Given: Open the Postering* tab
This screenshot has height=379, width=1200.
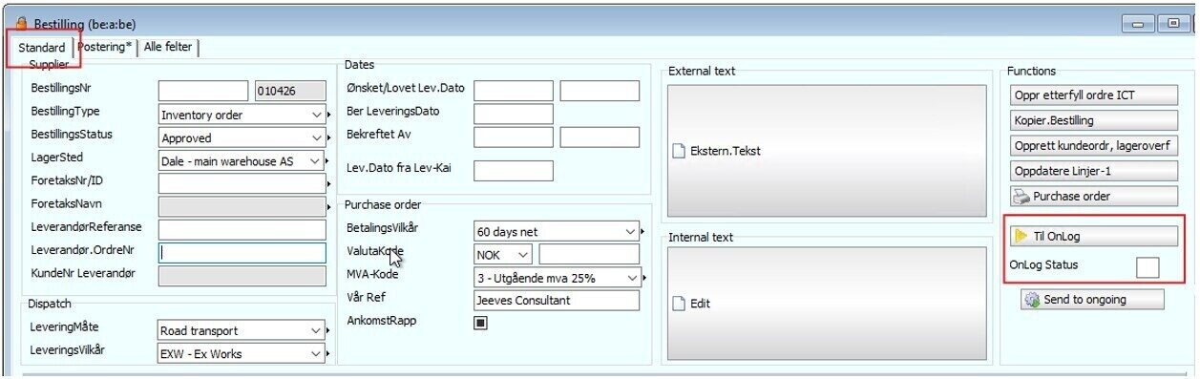Looking at the screenshot, I should (104, 47).
